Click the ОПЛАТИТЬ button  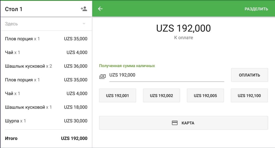pos(249,75)
